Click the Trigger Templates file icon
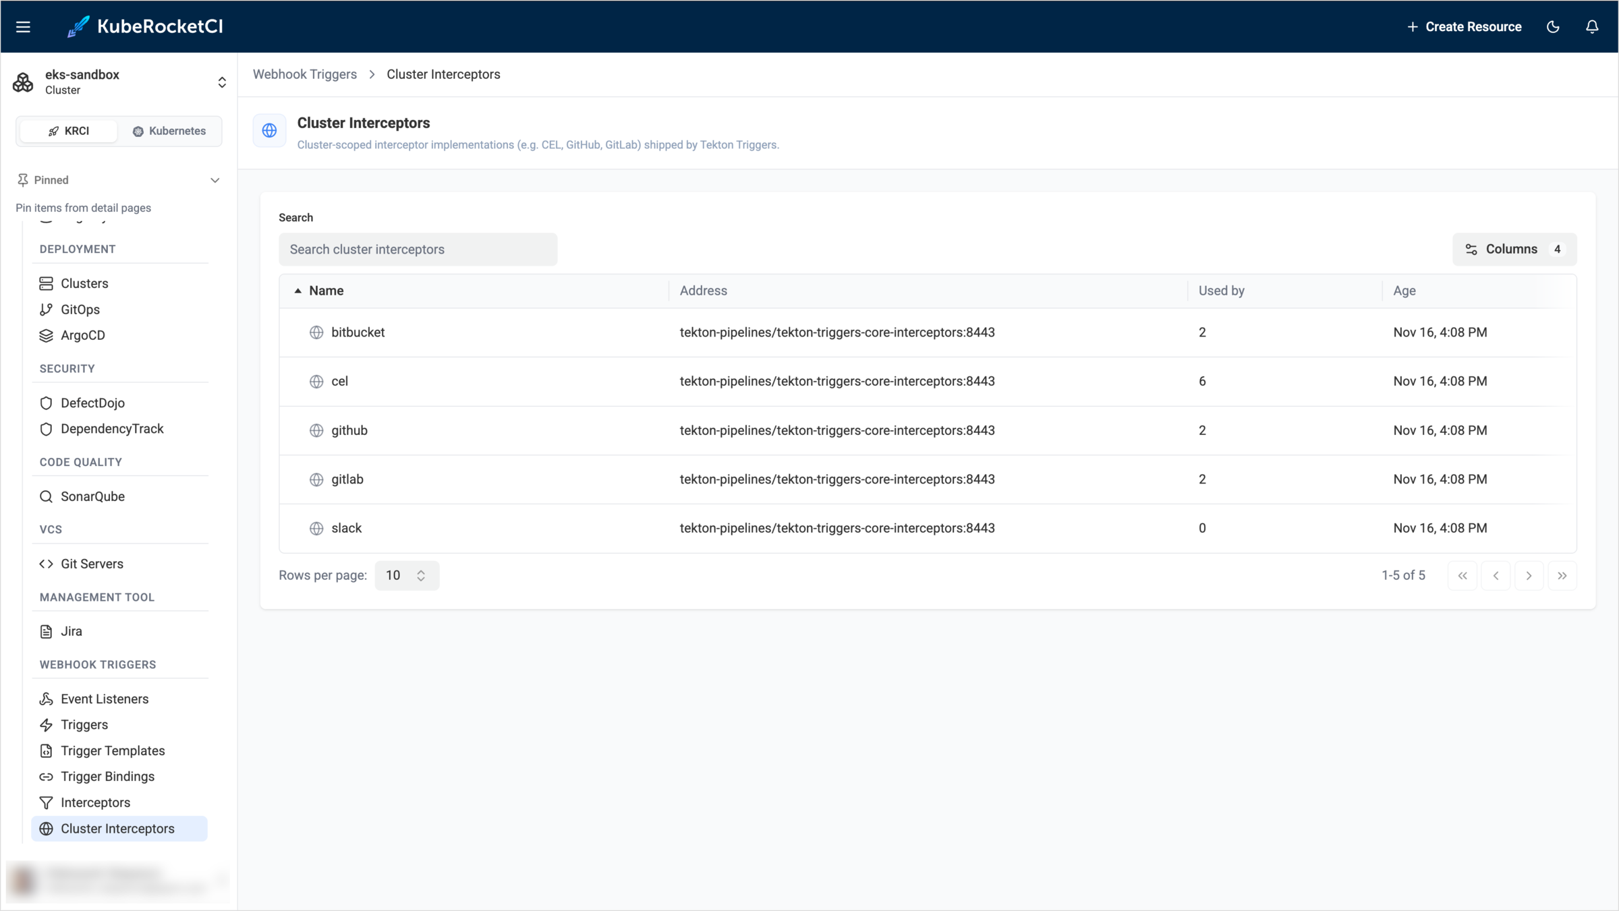1619x911 pixels. [x=46, y=751]
